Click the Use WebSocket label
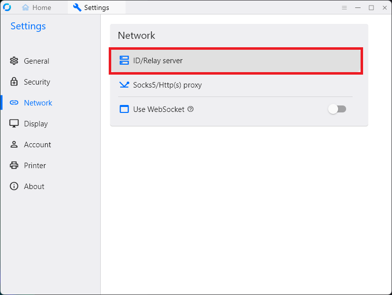Image resolution: width=392 pixels, height=295 pixels. coord(159,109)
